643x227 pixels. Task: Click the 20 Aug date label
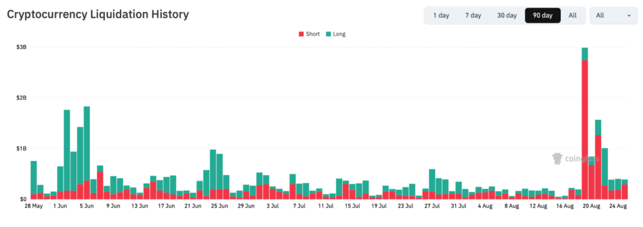tap(591, 206)
